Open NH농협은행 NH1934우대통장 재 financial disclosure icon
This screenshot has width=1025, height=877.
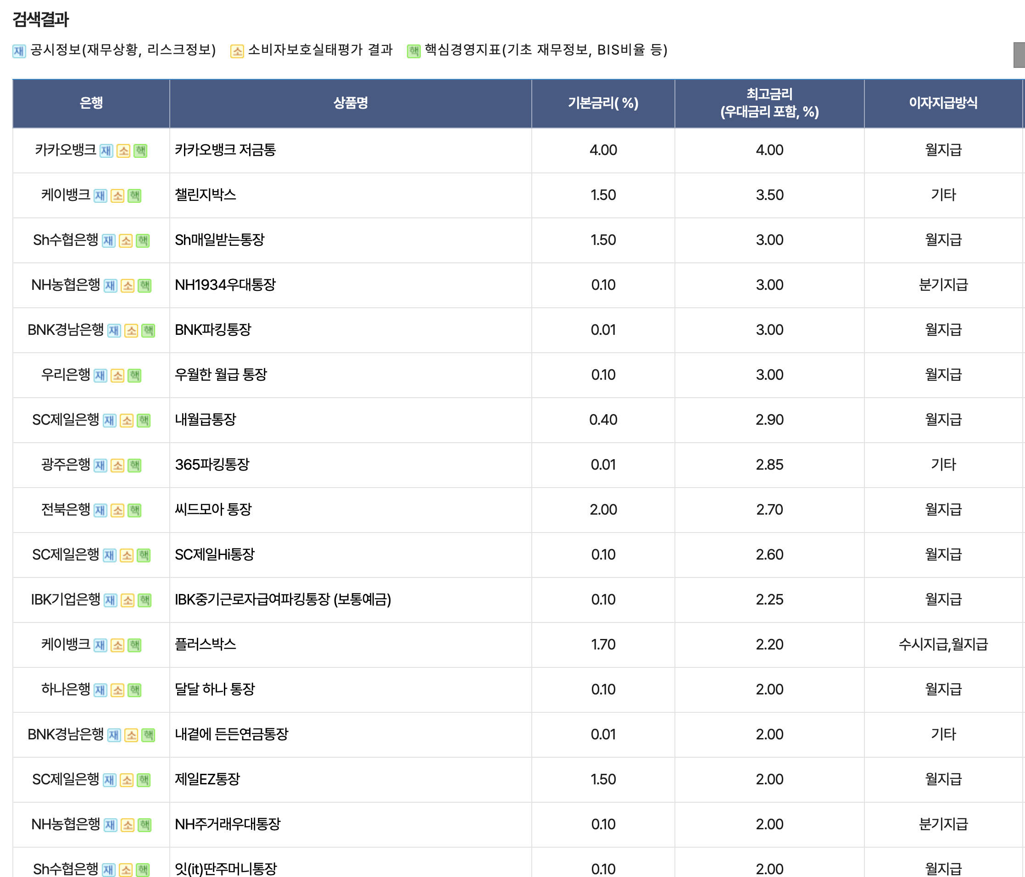[110, 286]
